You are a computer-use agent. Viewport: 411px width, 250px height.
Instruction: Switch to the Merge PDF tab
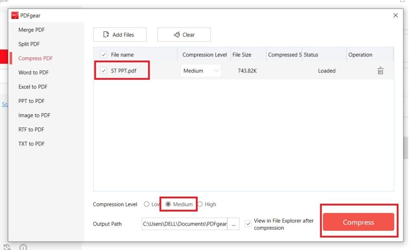32,30
